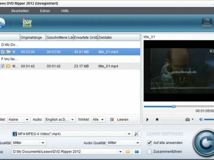This screenshot has height=160, width=214.
Task: Click the Zieldatei column header
Action: click(x=119, y=37)
